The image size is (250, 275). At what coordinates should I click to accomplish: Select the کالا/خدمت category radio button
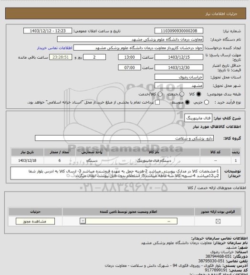click(160, 94)
